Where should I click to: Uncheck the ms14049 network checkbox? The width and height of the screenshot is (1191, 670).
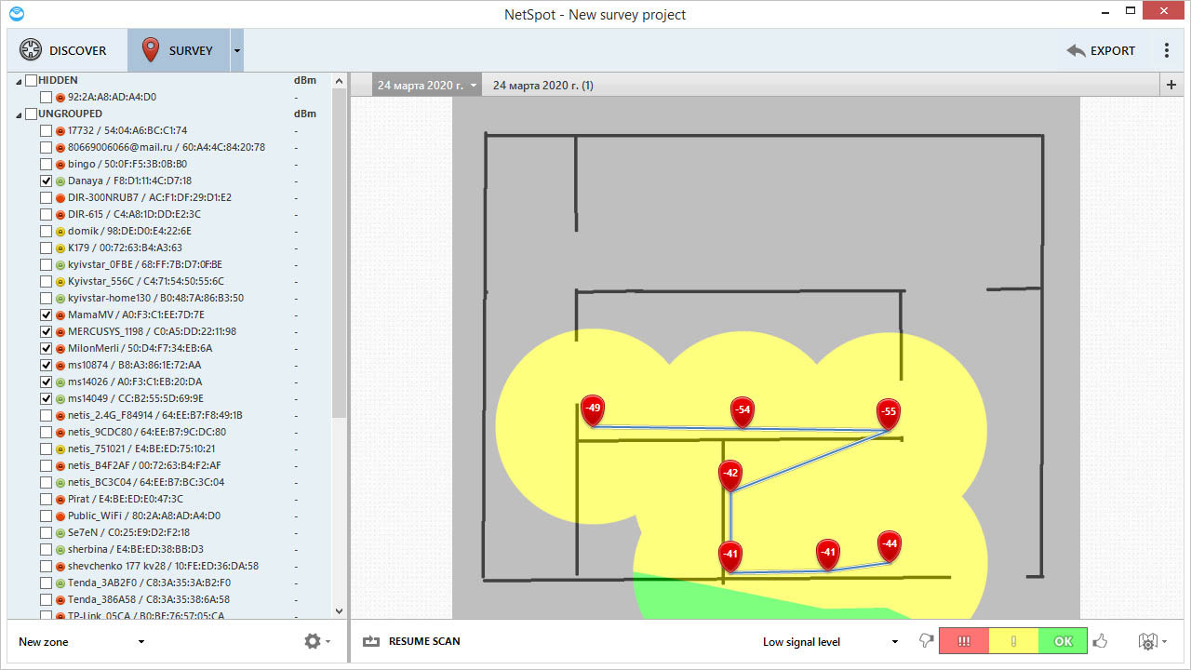47,398
